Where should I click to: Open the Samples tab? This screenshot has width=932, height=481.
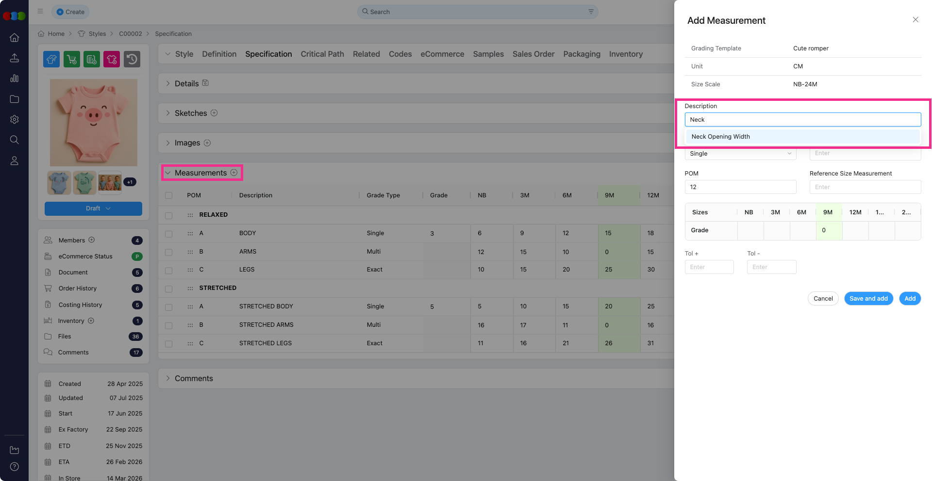488,54
